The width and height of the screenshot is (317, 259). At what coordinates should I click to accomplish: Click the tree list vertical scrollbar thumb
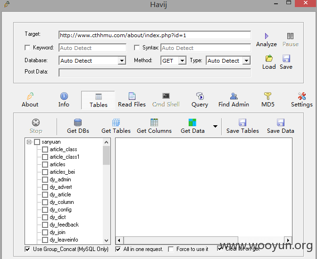click(x=106, y=155)
